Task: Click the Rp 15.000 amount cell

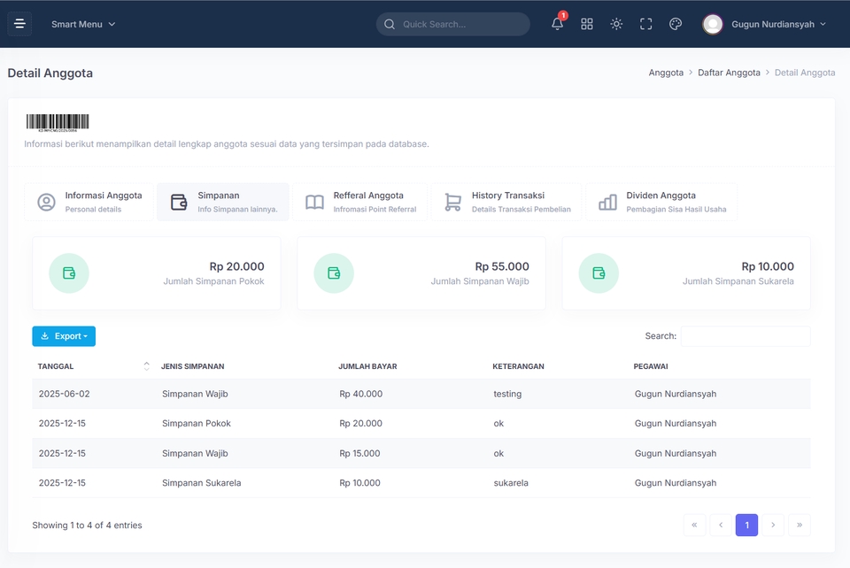Action: [x=359, y=453]
